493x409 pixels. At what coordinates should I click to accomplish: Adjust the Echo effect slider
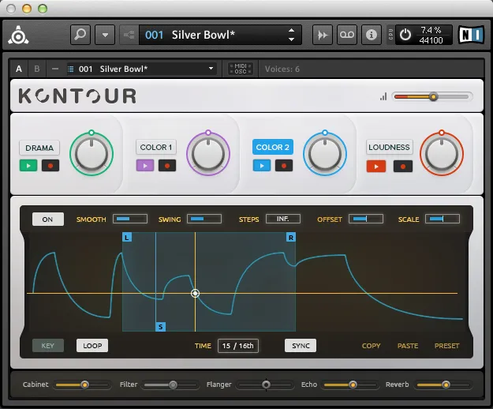tap(351, 385)
